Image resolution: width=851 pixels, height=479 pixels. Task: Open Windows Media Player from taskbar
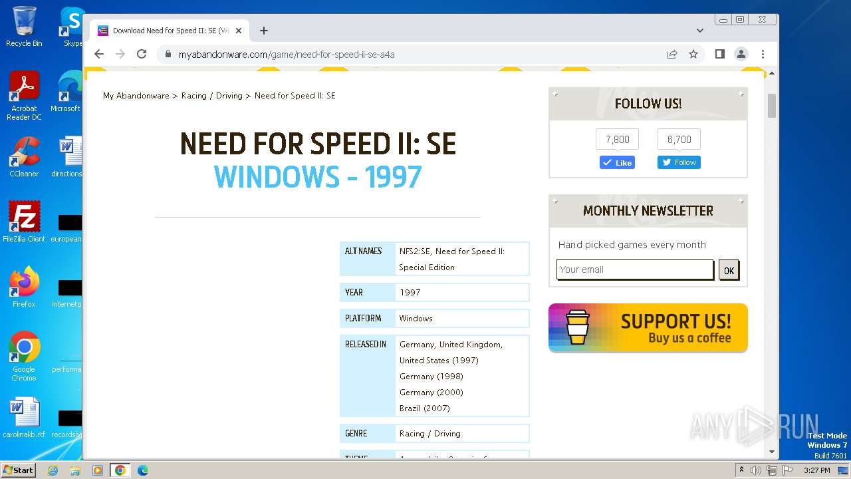(x=98, y=470)
